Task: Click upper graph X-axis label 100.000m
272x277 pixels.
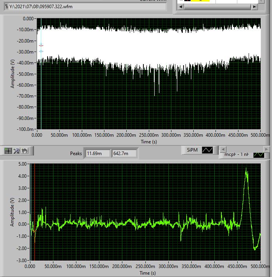Action: [82, 135]
